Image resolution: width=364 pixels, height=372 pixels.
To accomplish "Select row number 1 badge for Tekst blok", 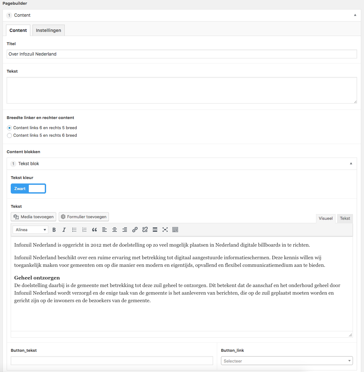I will 13,164.
